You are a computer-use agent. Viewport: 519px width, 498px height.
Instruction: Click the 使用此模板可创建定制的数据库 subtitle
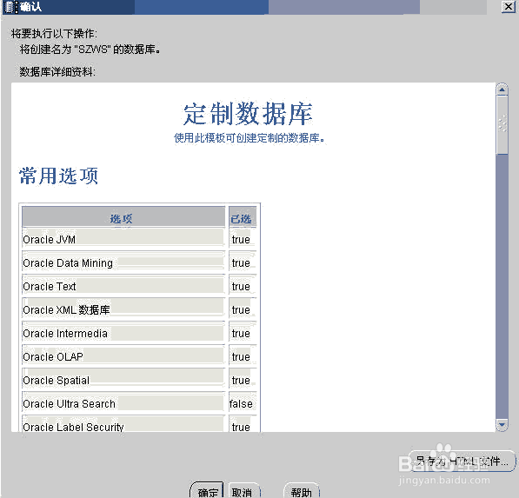249,137
